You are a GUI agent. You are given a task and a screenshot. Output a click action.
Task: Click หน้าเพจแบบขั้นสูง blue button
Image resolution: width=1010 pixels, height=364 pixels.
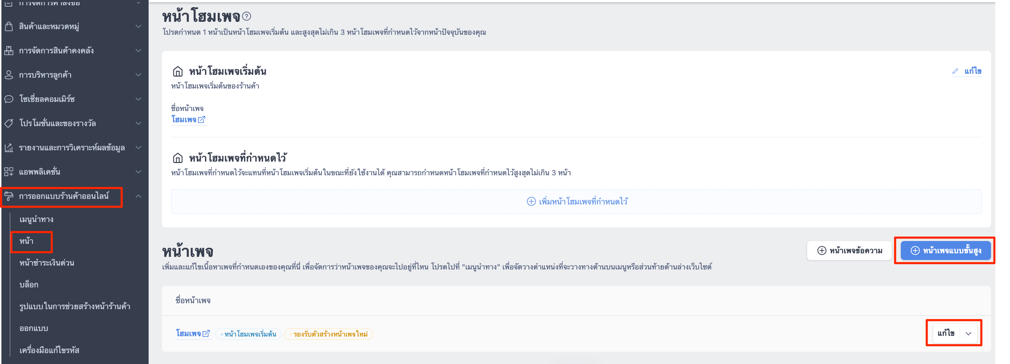[946, 251]
